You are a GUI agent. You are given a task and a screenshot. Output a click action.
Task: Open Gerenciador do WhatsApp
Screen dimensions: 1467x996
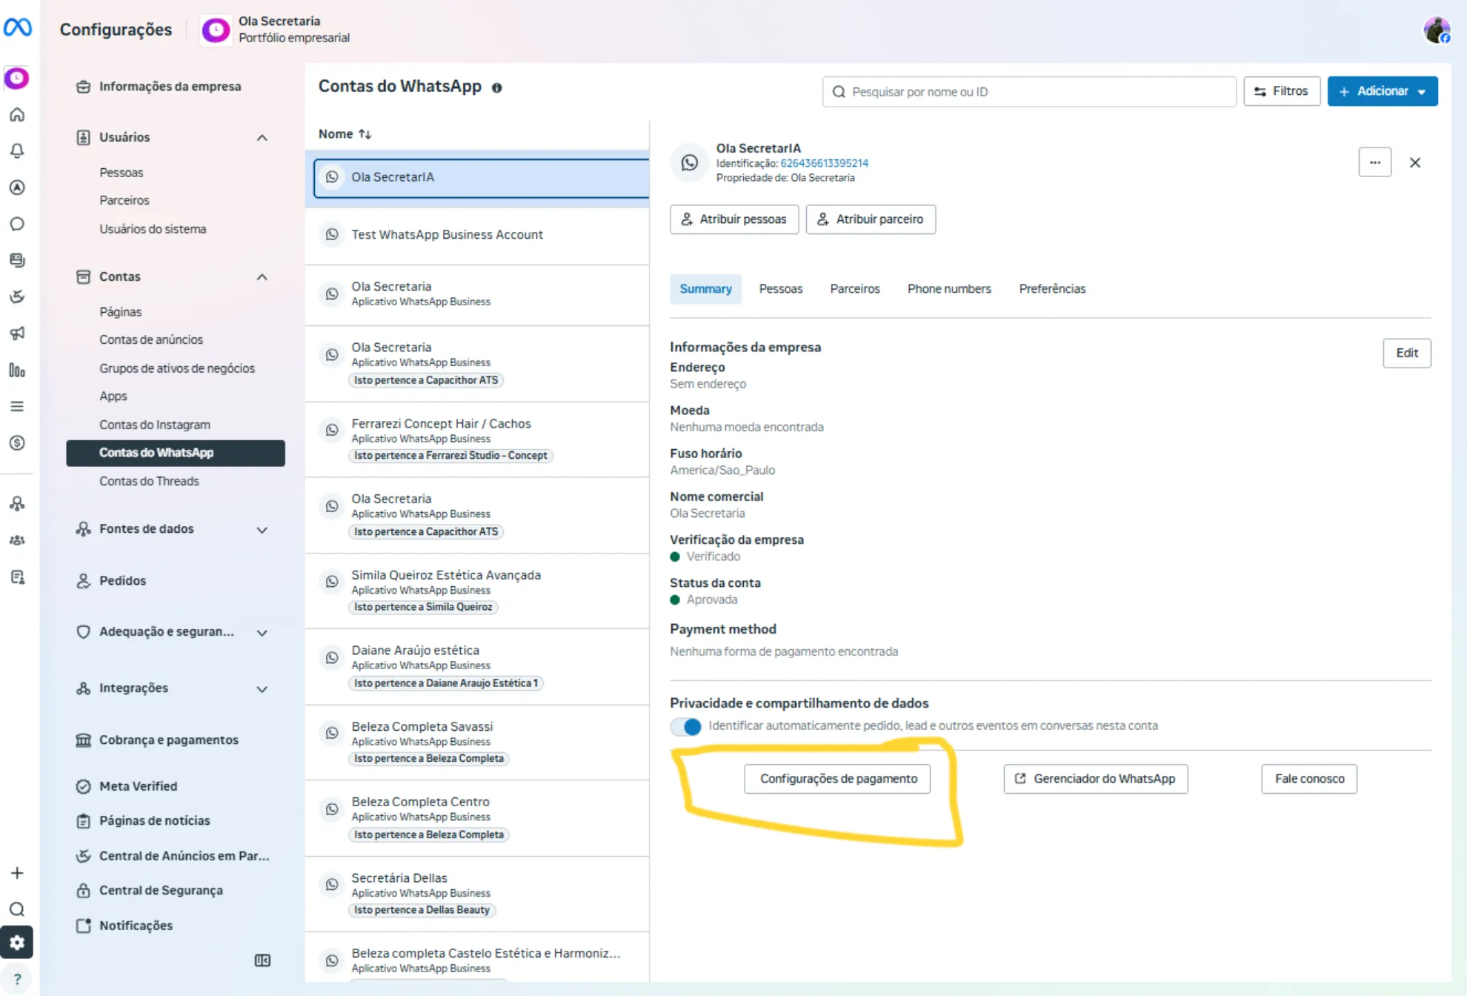click(1096, 779)
